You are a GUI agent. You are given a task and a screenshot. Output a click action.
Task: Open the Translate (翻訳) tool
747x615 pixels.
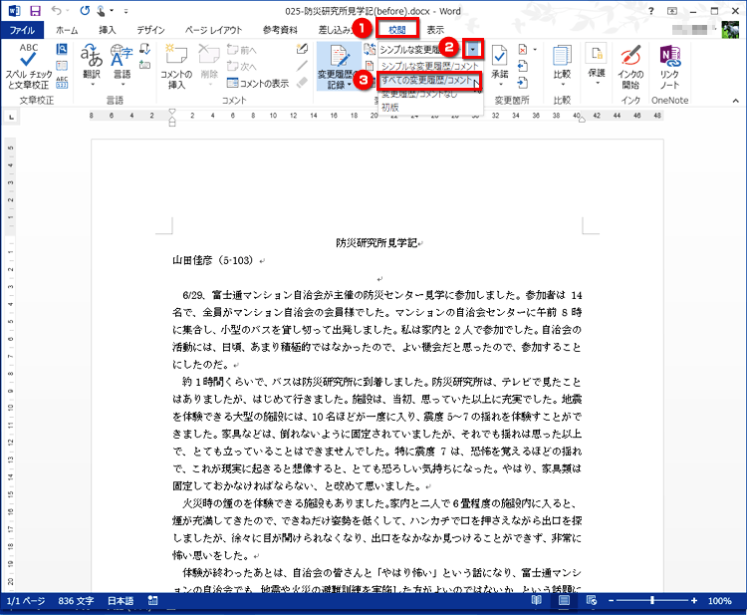(91, 66)
